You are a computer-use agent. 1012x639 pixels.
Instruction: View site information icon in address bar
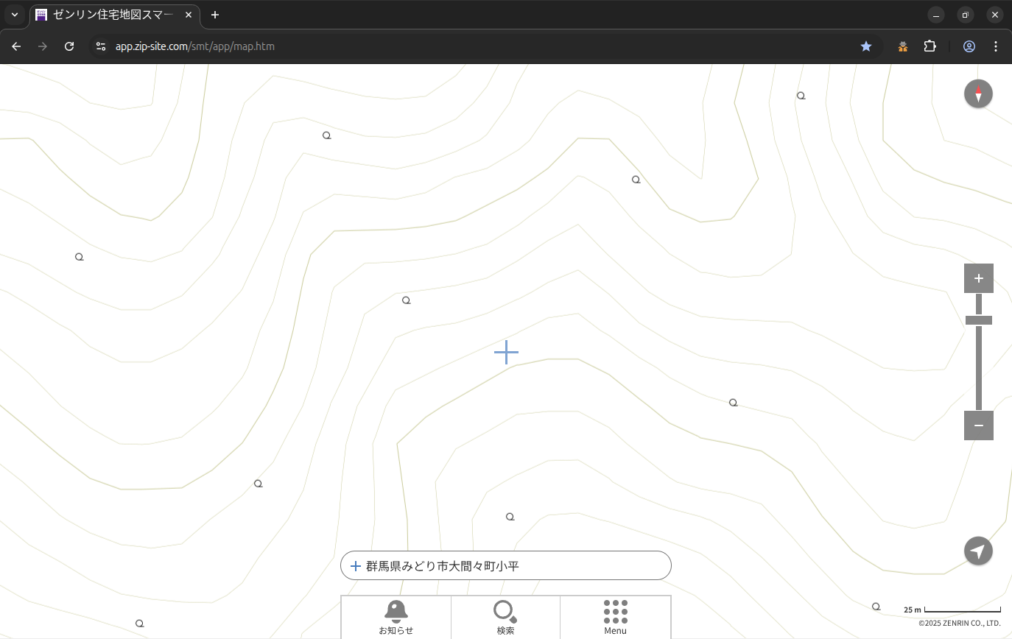[x=101, y=46]
